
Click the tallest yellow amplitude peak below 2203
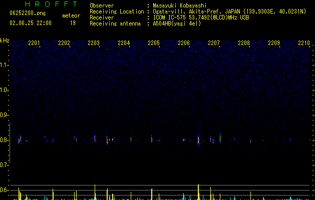pos(95,192)
